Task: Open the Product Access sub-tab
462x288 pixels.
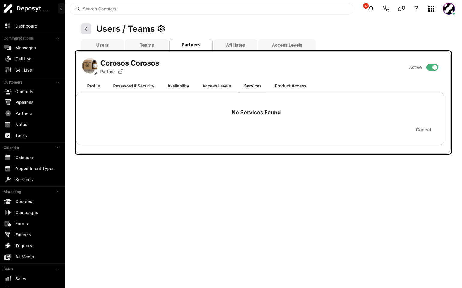Action: (291, 86)
